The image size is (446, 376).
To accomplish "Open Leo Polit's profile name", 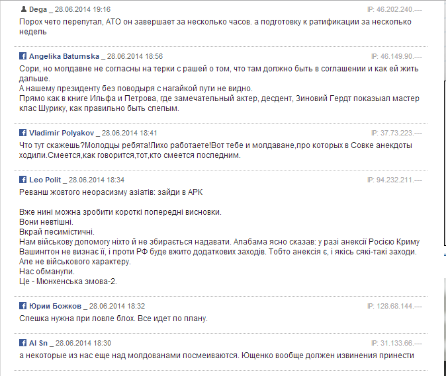I will pyautogui.click(x=45, y=180).
